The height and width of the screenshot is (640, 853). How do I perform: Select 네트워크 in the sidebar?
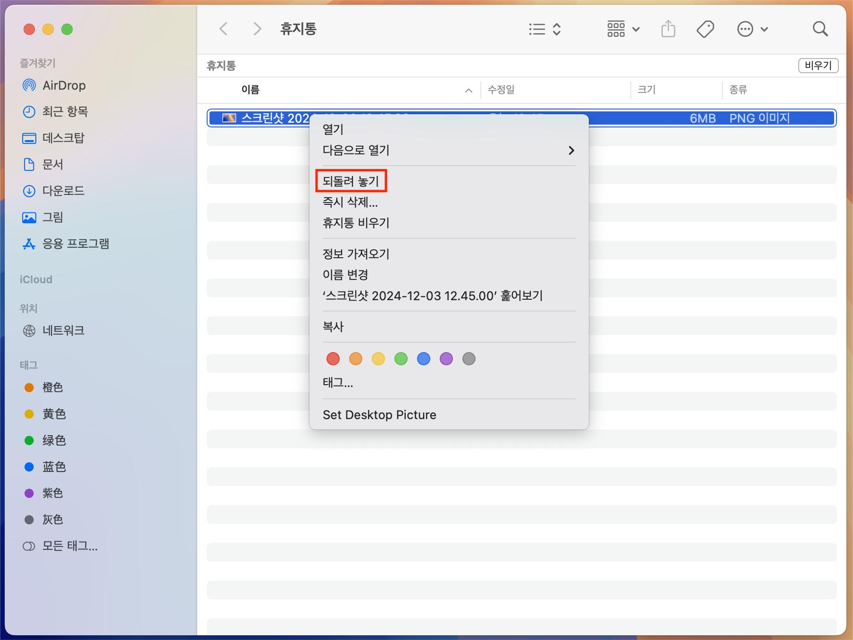[63, 330]
